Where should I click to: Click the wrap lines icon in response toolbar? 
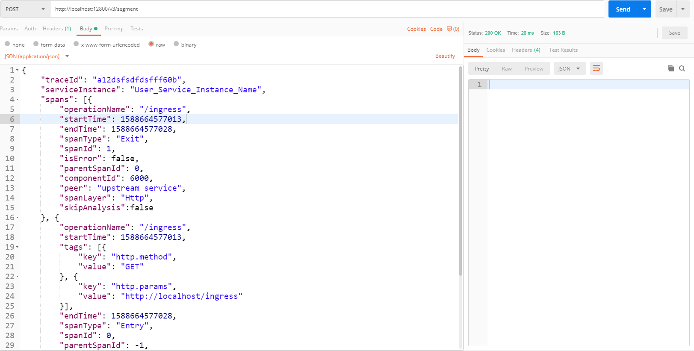coord(597,68)
